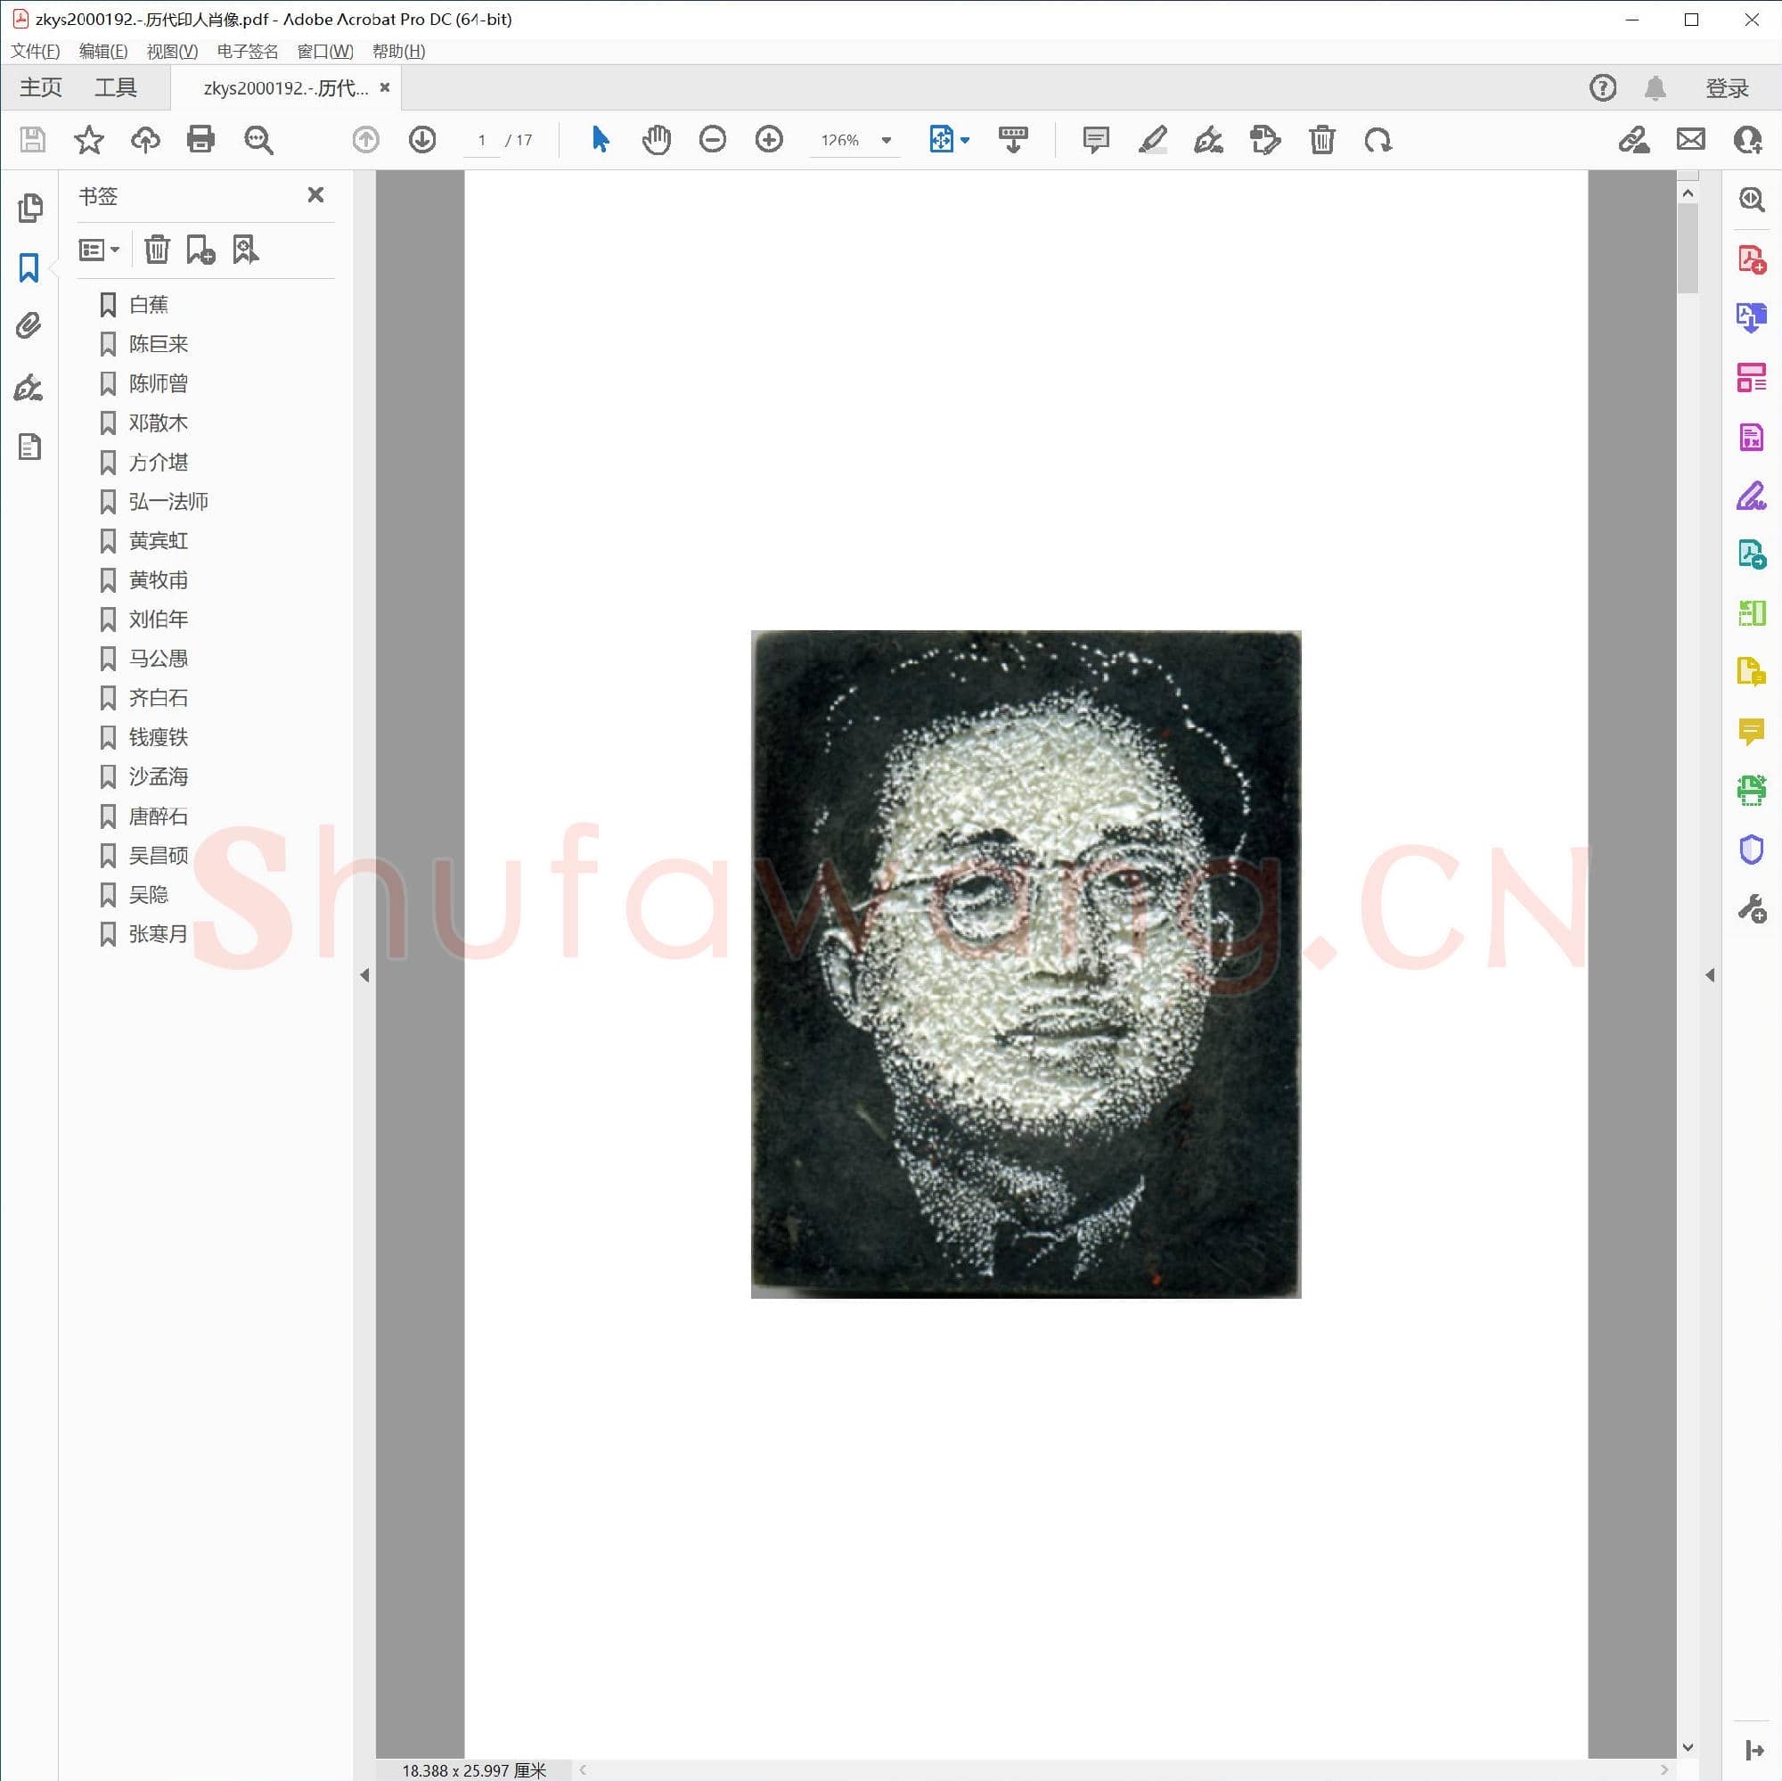
Task: Toggle the Bookmarks panel in left sidebar
Action: [x=29, y=267]
